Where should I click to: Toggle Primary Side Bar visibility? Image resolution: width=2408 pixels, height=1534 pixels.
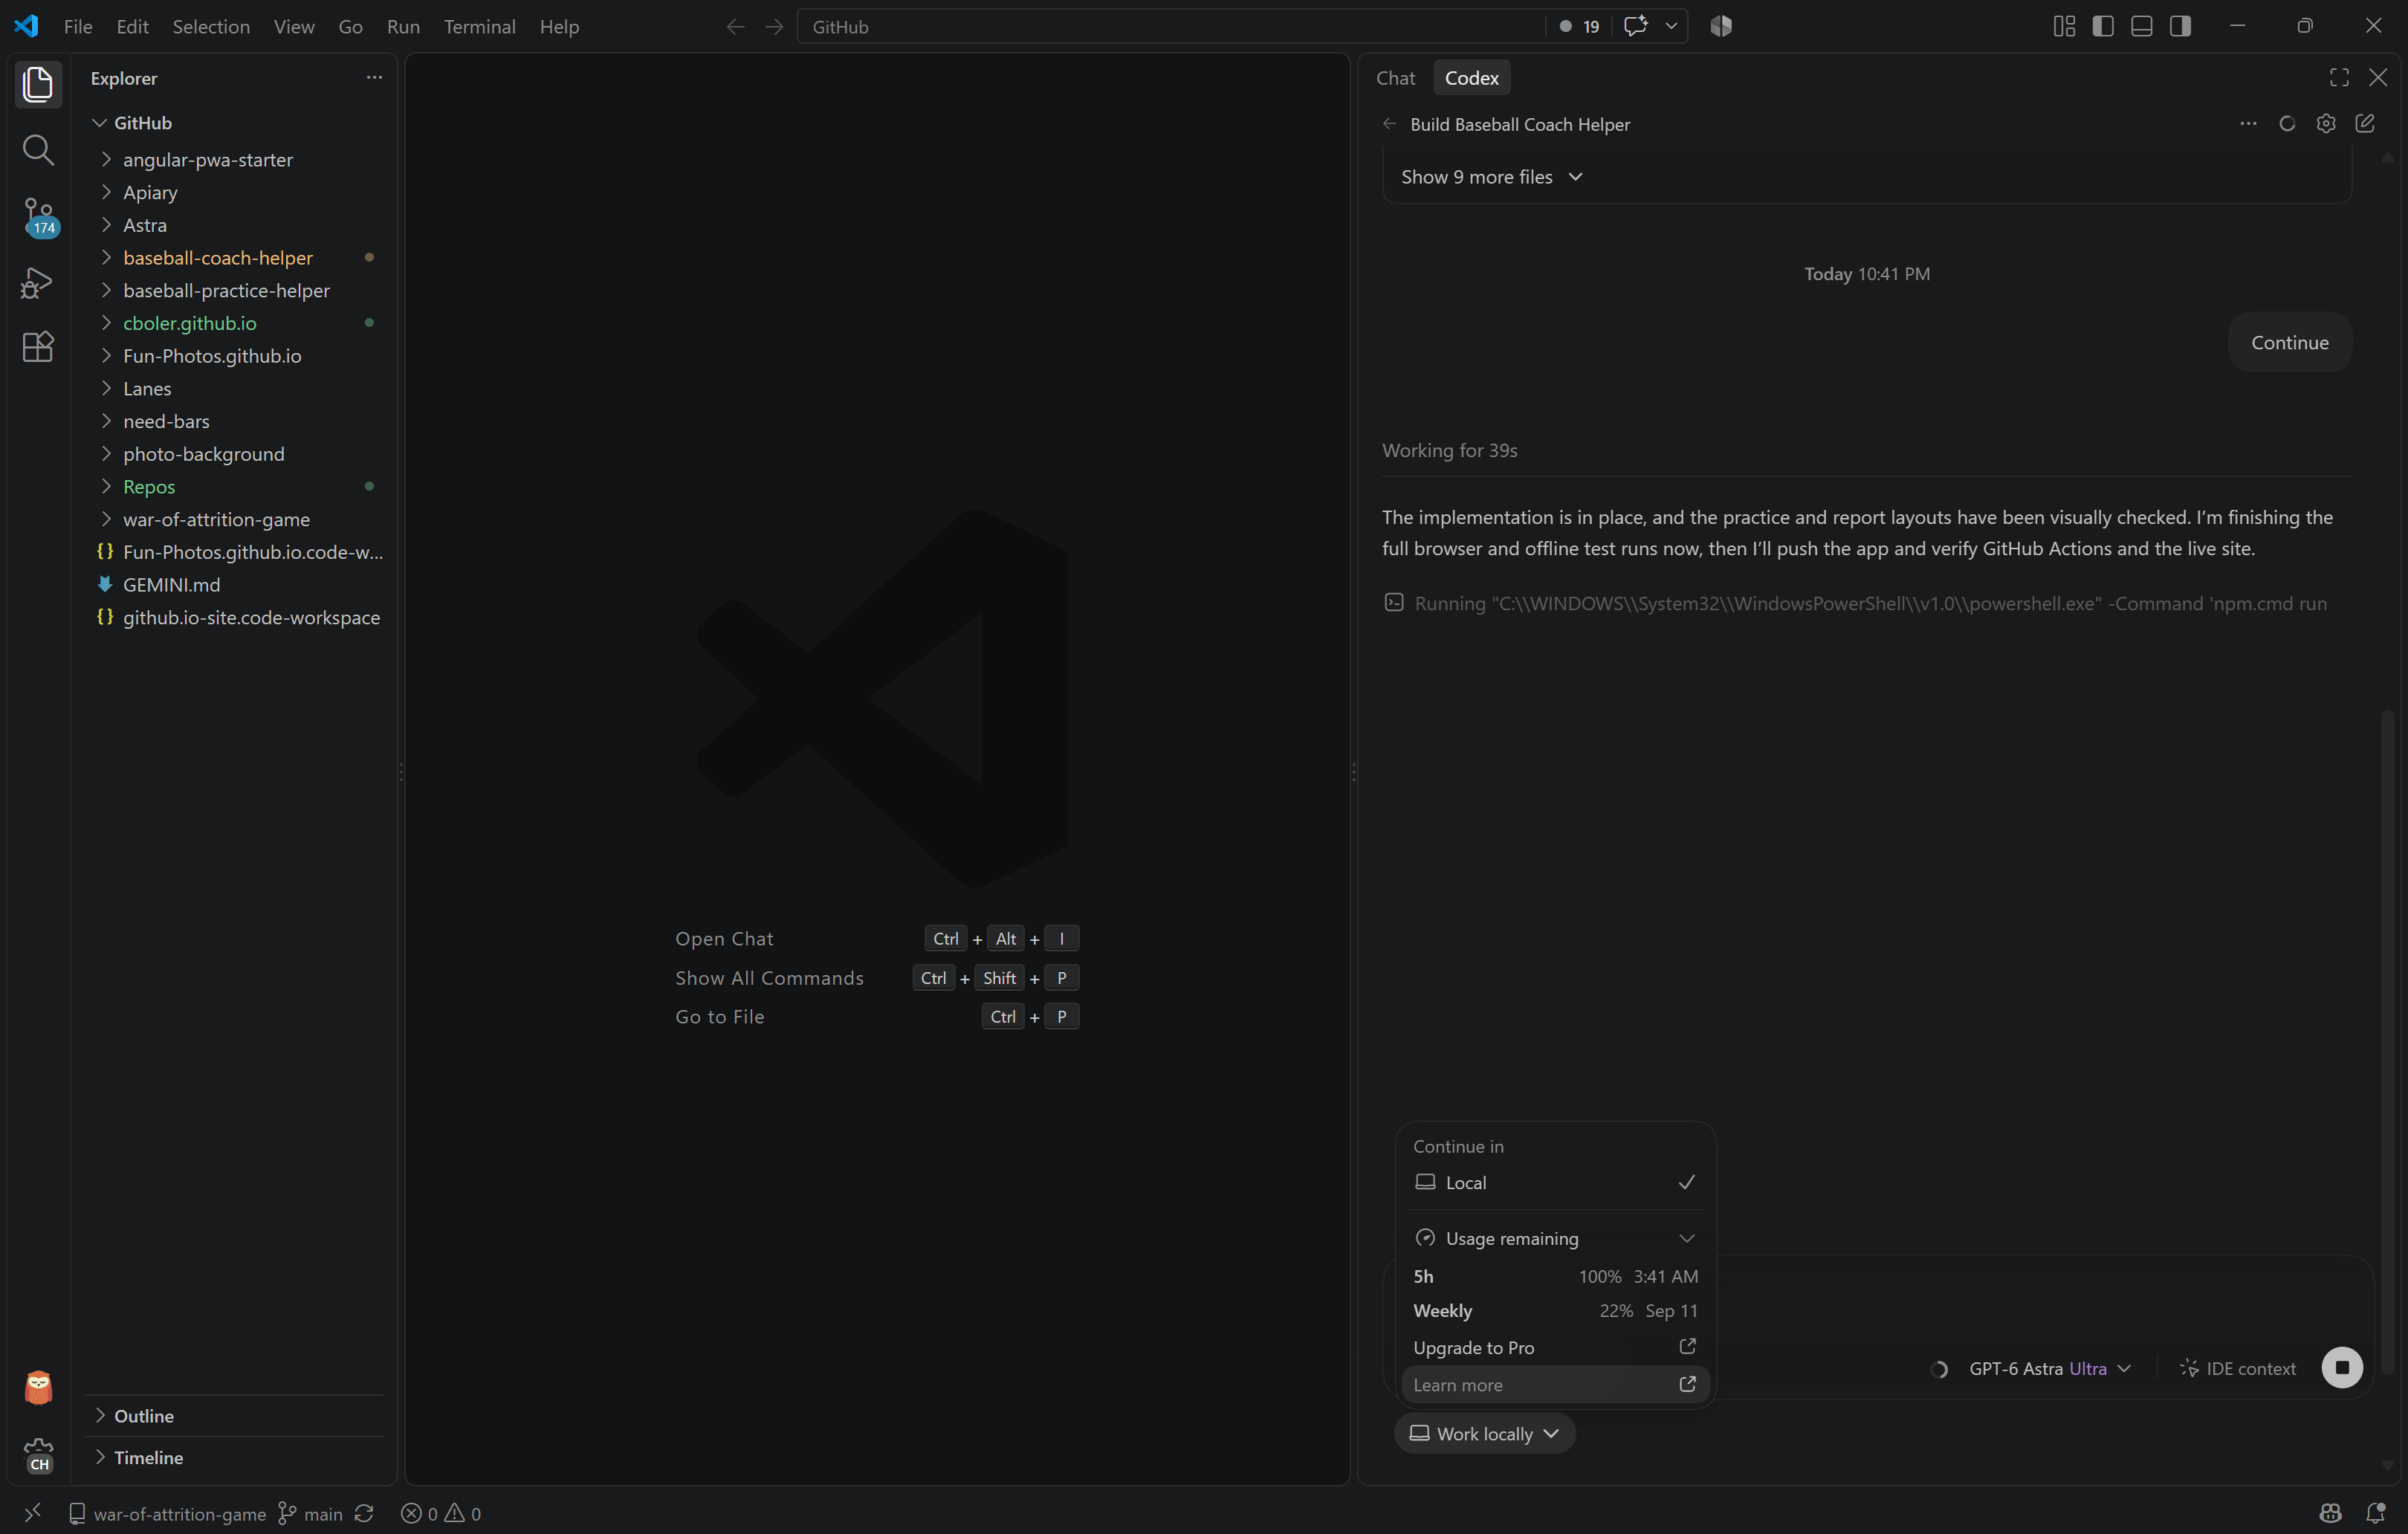point(2103,27)
